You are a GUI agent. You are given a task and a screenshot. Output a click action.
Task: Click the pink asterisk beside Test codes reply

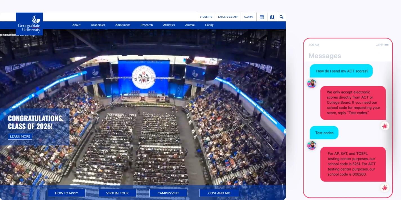385,126
